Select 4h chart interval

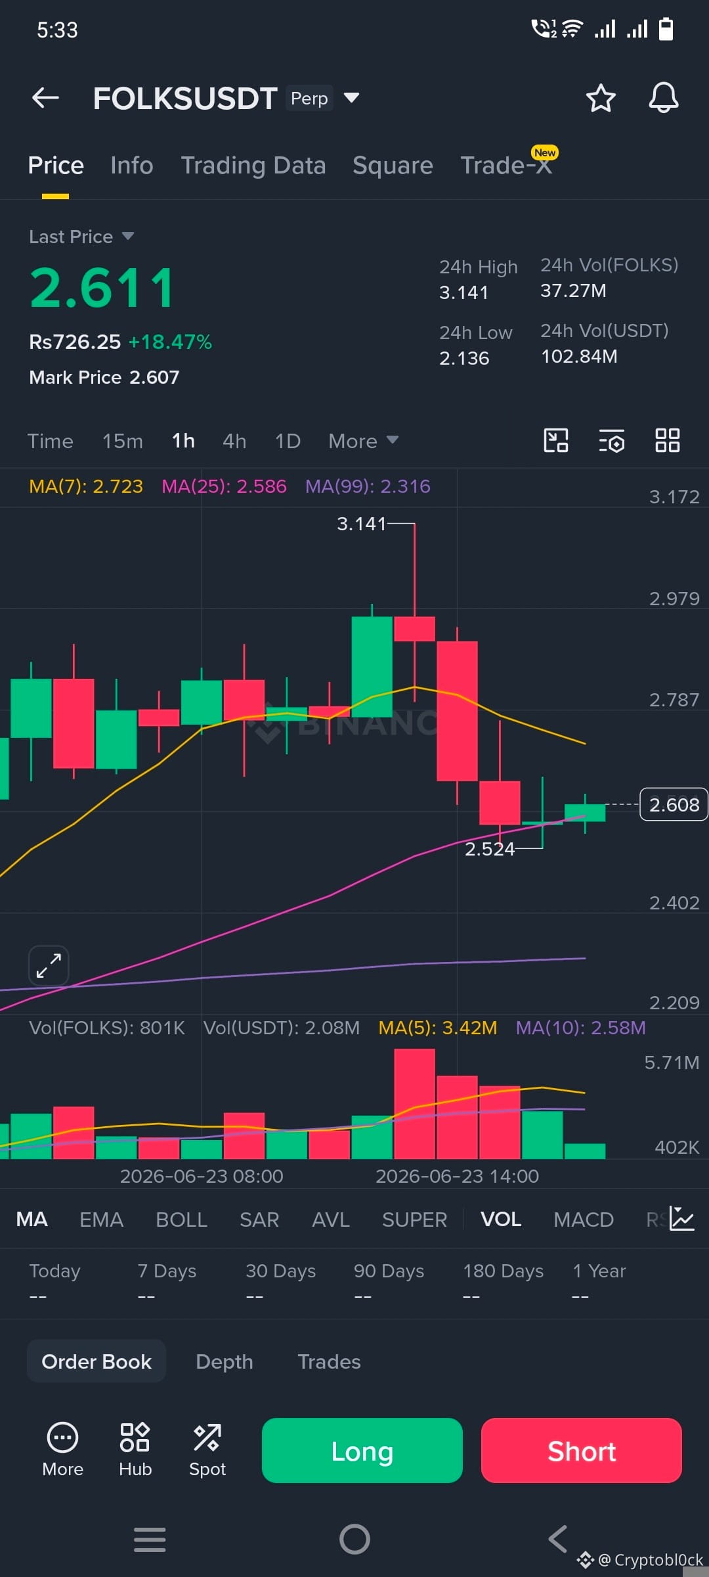pos(234,441)
